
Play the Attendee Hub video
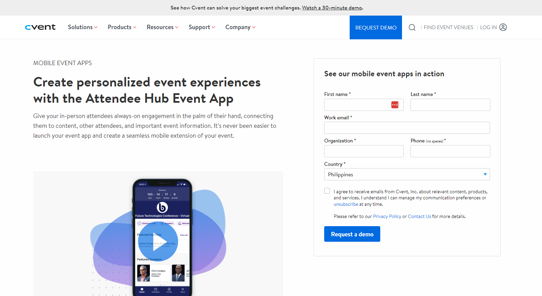[x=158, y=241]
